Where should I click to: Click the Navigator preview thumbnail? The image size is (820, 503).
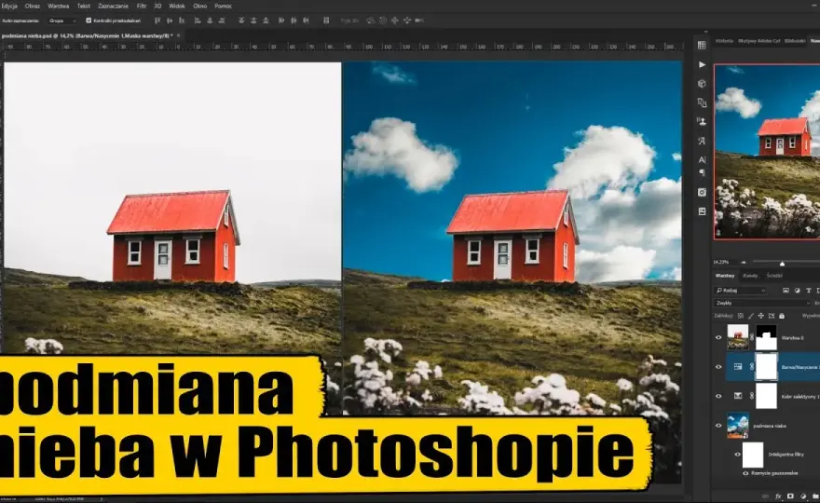click(767, 152)
